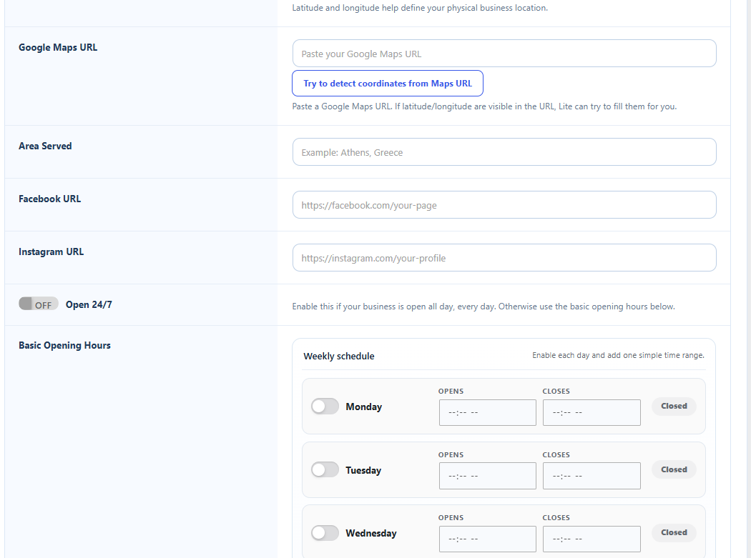This screenshot has width=751, height=558.
Task: Click the Facebook URL input field
Action: (504, 205)
